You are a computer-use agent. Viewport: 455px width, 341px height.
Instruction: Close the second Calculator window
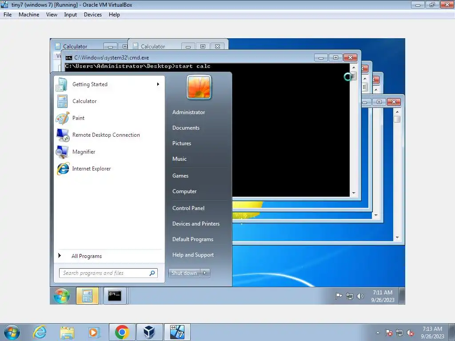click(x=217, y=46)
